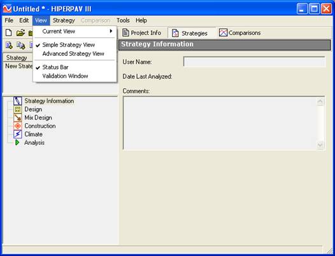335x256 pixels.
Task: Click the Climate lightning icon
Action: 18,134
